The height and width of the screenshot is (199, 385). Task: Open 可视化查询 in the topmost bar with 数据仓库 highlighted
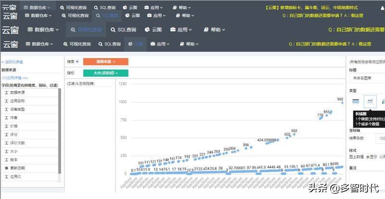(75, 8)
